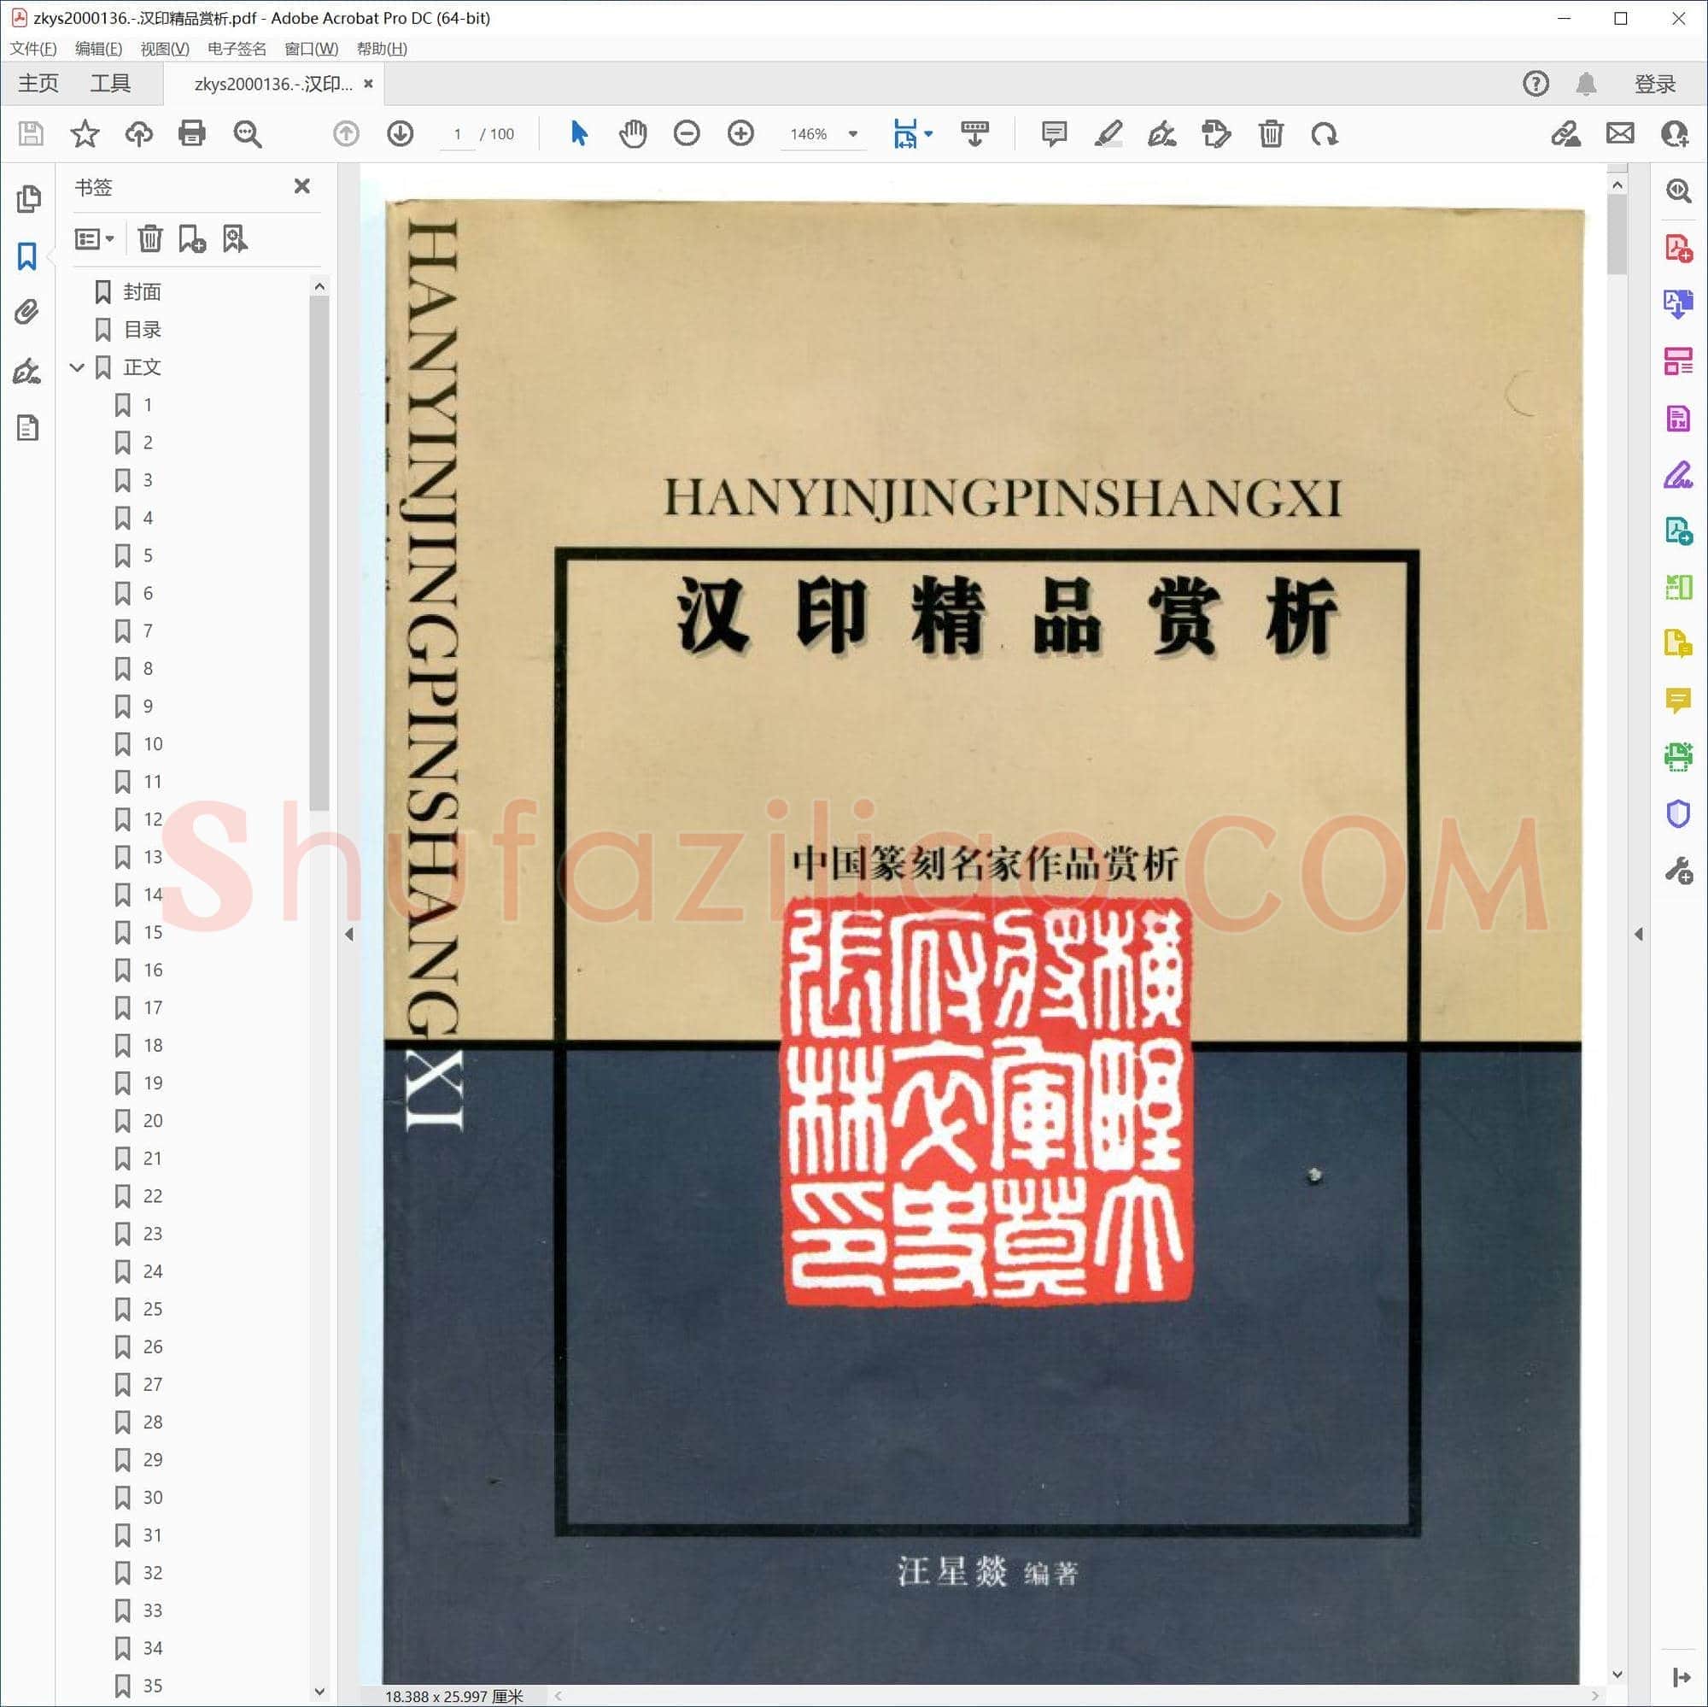1708x1707 pixels.
Task: Go to next page arrow
Action: click(401, 133)
